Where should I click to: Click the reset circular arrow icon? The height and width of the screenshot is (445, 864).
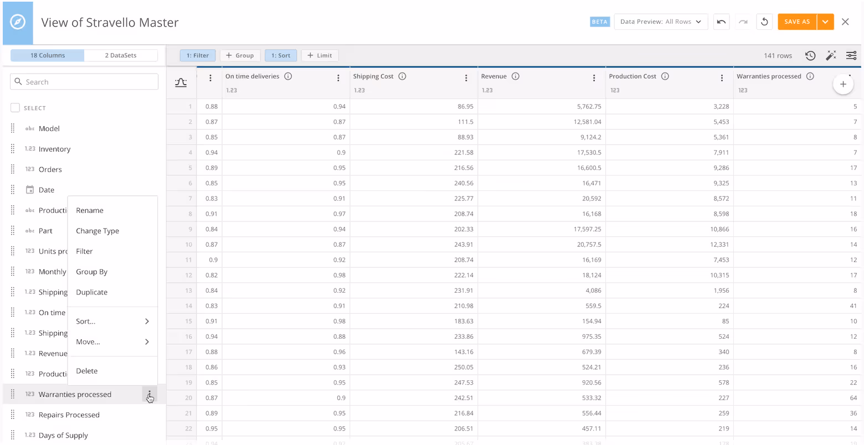pyautogui.click(x=764, y=22)
